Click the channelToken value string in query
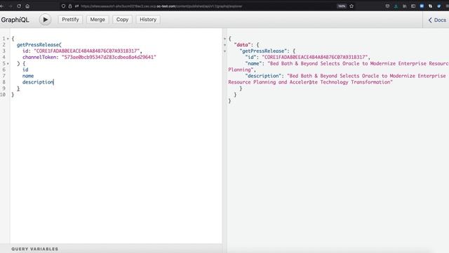The image size is (449, 253). (x=109, y=57)
